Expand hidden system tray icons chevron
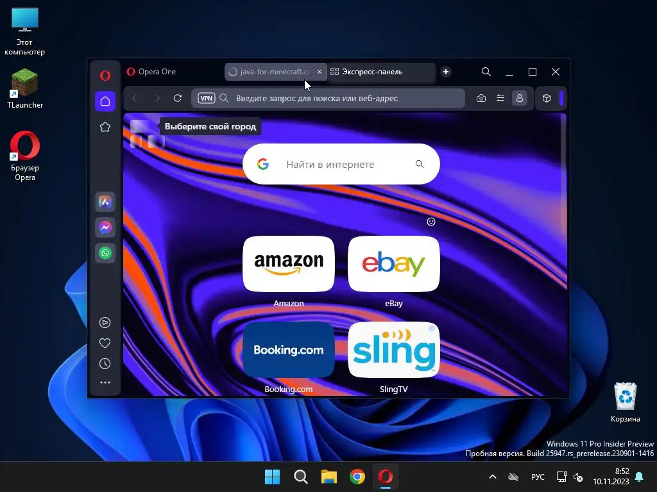This screenshot has height=492, width=657. coord(493,477)
